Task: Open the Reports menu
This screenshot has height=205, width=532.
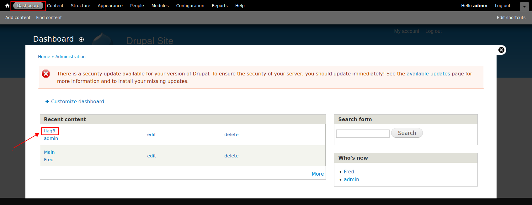Action: 220,6
